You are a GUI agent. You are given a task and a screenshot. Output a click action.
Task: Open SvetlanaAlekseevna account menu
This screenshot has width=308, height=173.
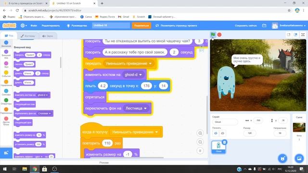click(x=289, y=25)
